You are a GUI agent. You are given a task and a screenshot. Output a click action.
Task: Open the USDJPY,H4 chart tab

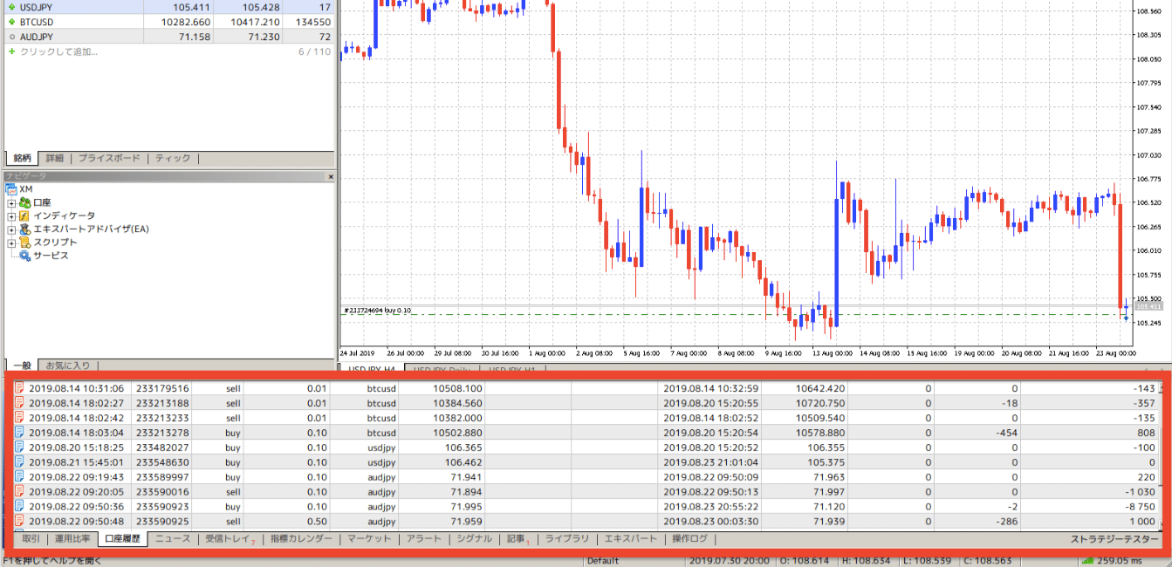(x=370, y=370)
